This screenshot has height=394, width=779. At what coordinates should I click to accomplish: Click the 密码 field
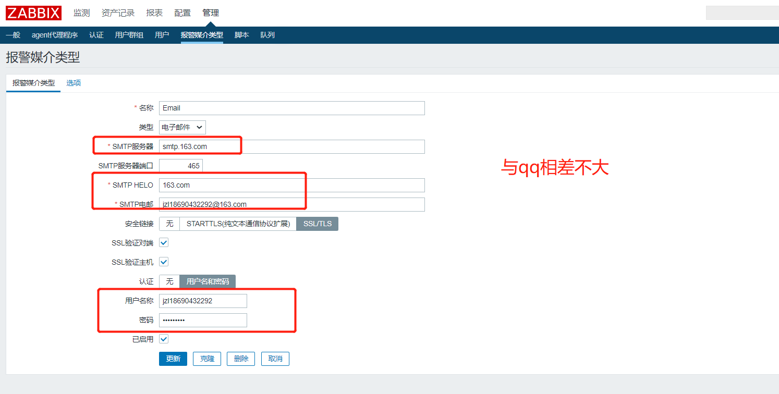(203, 320)
